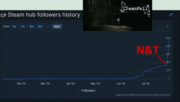Image resolution: width=180 pixels, height=102 pixels.
Task: Click the chart download icon
Action: pyautogui.click(x=168, y=26)
